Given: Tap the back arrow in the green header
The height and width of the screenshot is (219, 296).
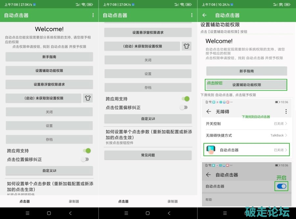Looking at the screenshot, I should [204, 15].
